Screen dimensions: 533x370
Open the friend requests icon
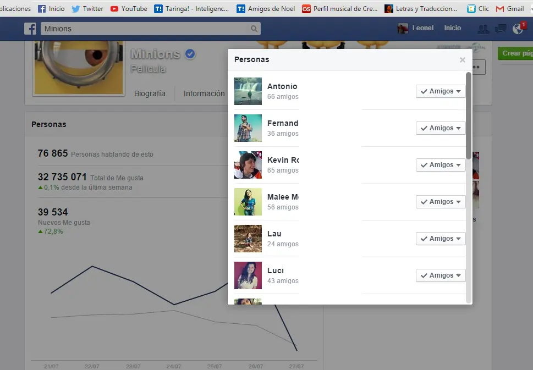click(483, 29)
